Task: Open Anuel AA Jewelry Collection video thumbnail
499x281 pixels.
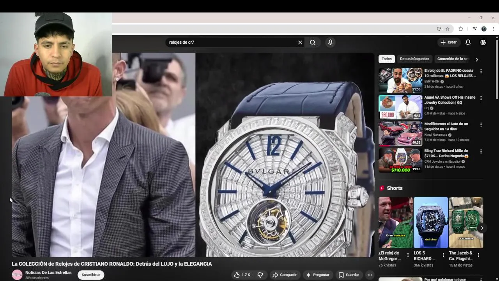Action: click(x=400, y=107)
